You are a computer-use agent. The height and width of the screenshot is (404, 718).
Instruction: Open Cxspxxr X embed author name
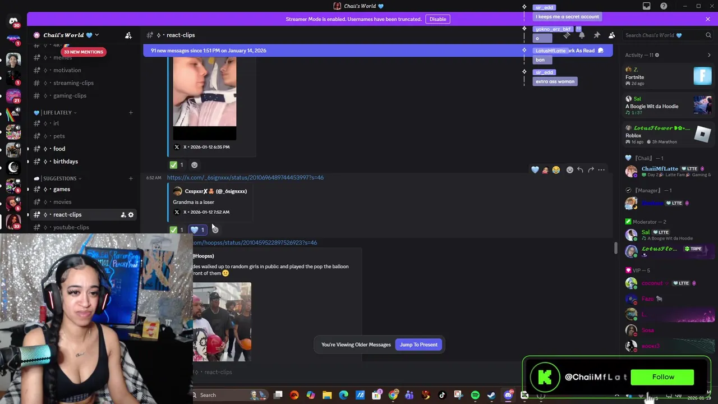coord(216,191)
